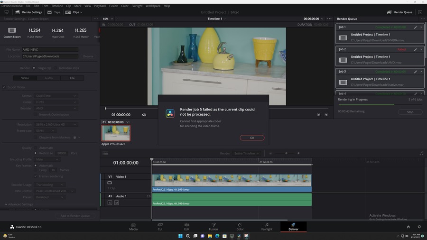Click Add to Render Queue button
The height and width of the screenshot is (240, 427).
click(x=75, y=216)
